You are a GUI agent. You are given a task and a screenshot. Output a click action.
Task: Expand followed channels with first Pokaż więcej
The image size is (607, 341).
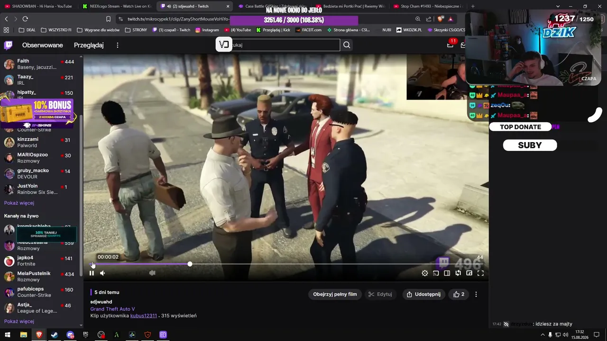(19, 203)
